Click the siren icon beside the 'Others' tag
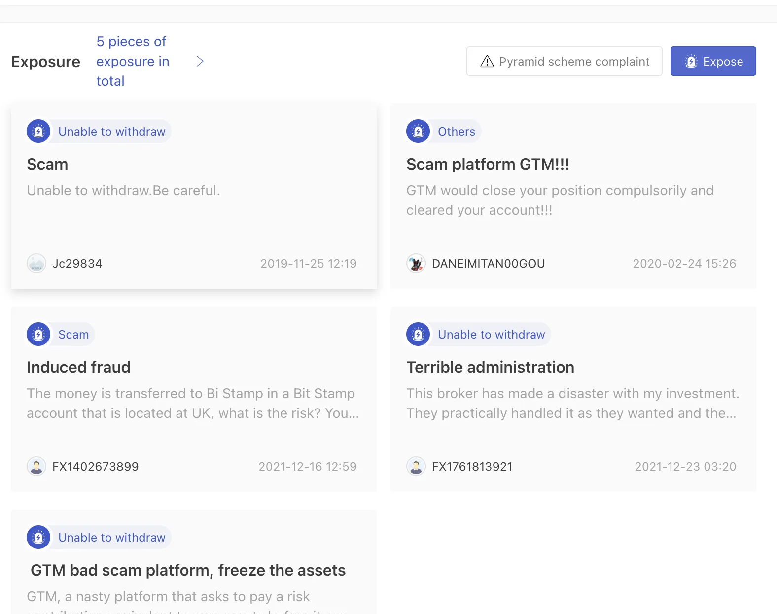The height and width of the screenshot is (614, 777). [418, 132]
